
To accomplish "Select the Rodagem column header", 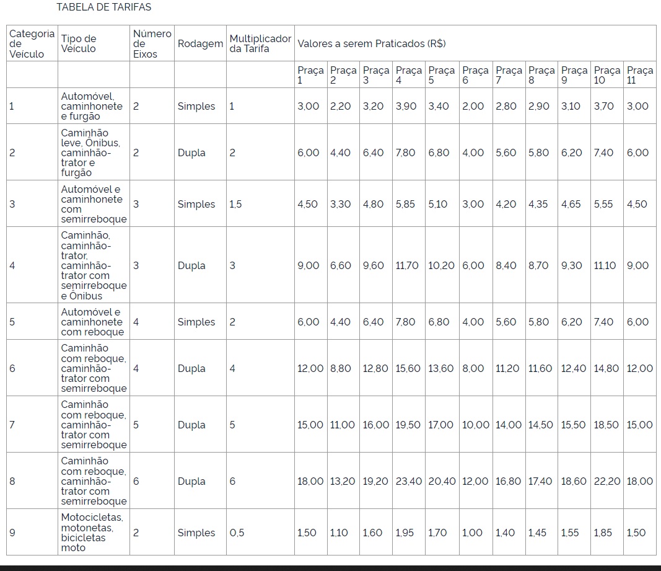I will point(199,44).
